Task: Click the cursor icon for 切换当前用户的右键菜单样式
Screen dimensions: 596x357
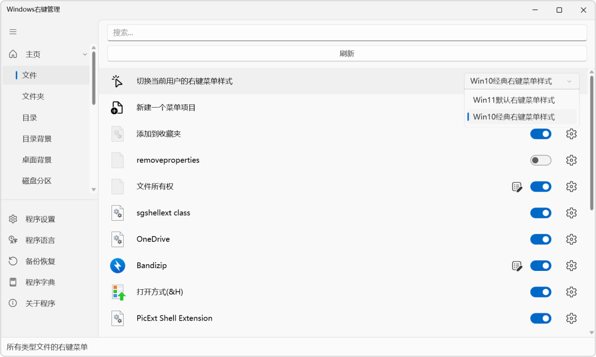Action: (x=117, y=81)
